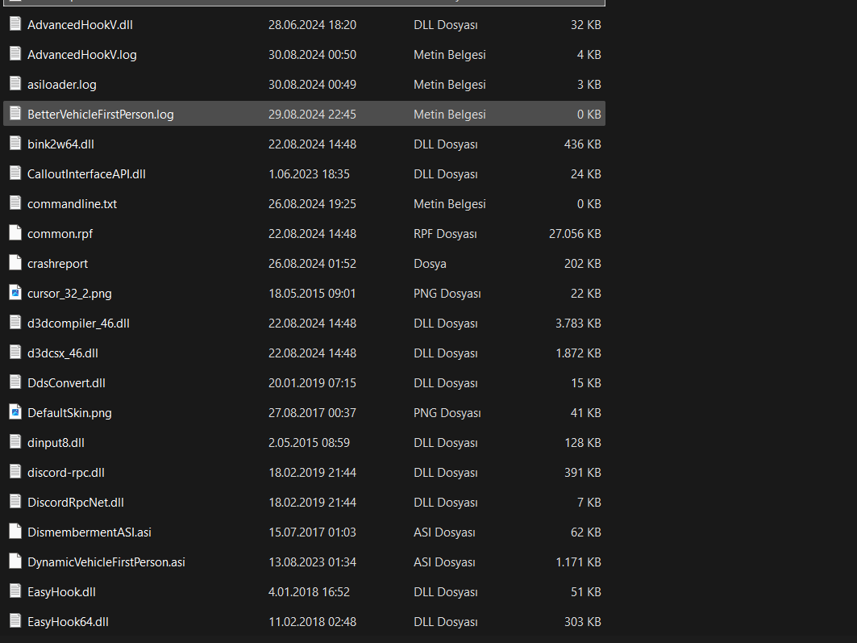Select the d3dcsx_46.dll file name

point(63,353)
